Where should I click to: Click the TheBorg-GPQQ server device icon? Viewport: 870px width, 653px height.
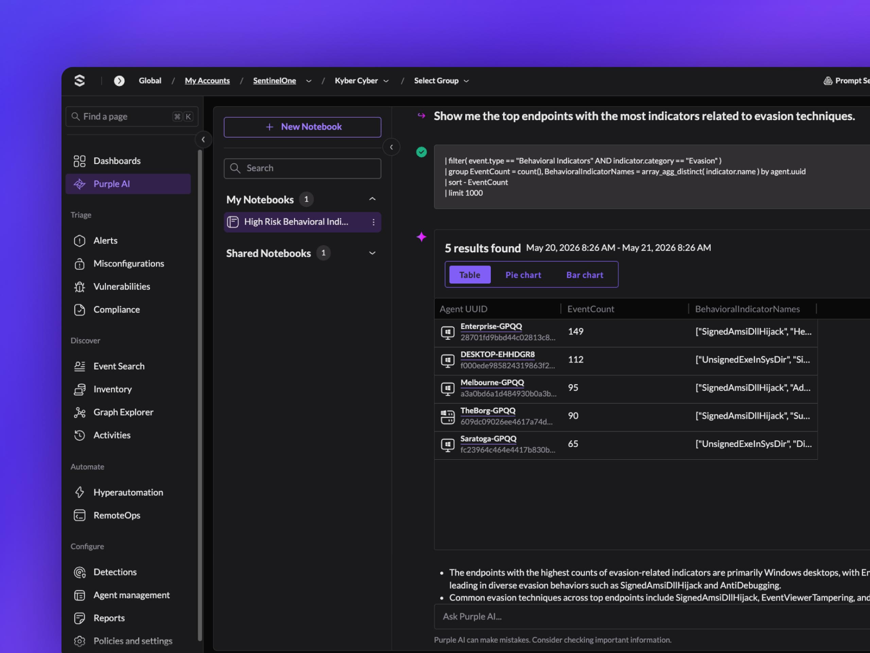(x=448, y=417)
